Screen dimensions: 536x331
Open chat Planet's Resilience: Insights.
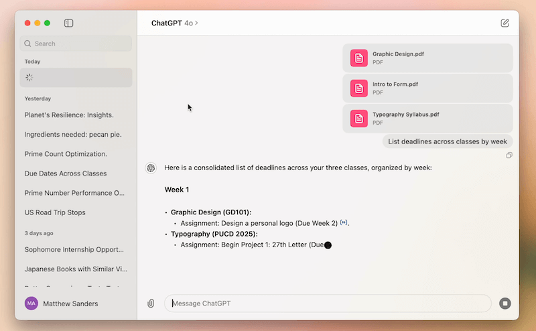point(69,115)
